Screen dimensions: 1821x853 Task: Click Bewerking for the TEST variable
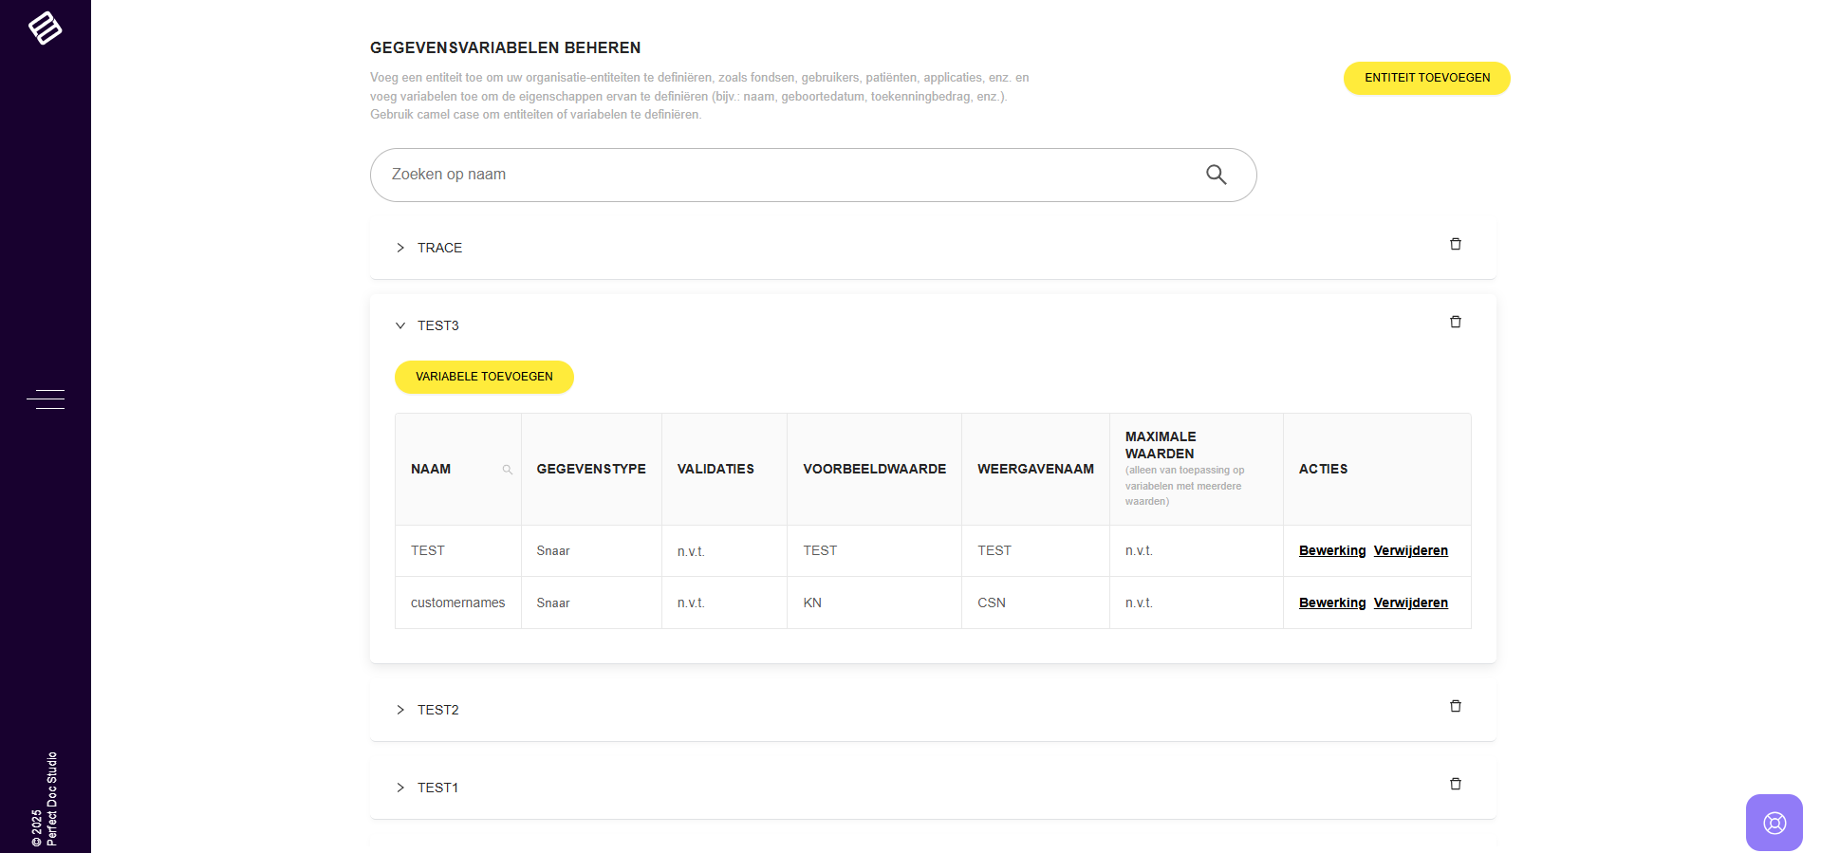[1331, 551]
